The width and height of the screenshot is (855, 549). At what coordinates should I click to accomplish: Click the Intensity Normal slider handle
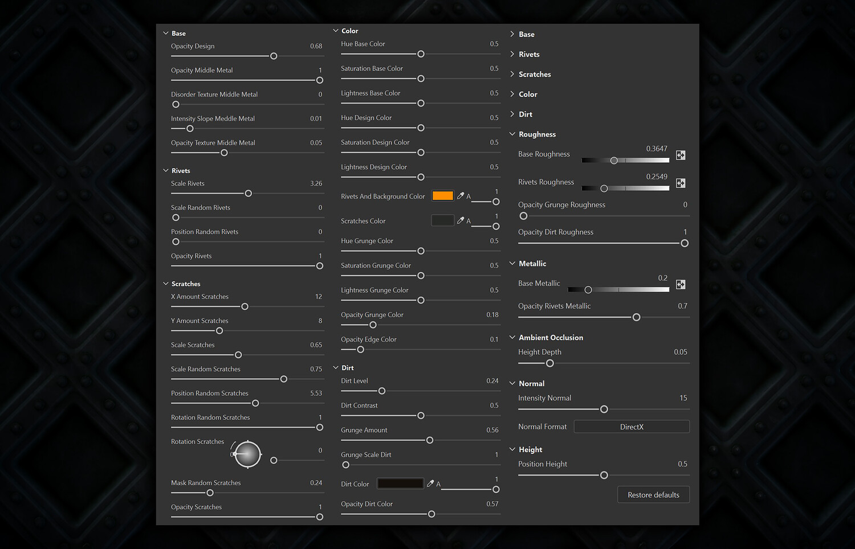(604, 409)
